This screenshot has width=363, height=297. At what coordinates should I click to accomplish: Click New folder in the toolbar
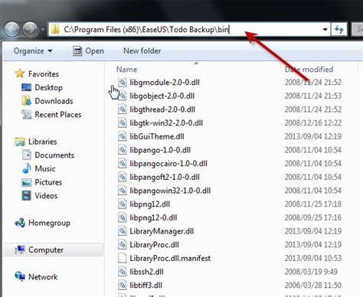(x=142, y=51)
